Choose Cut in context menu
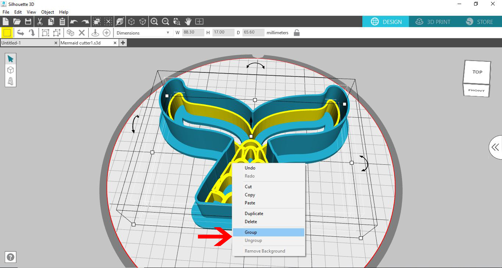Viewport: 502px width, 268px height. pos(269,187)
